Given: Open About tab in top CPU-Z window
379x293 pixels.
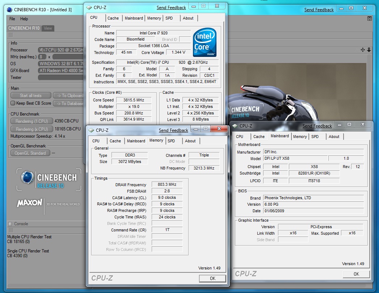Looking at the screenshot, I should point(188,18).
